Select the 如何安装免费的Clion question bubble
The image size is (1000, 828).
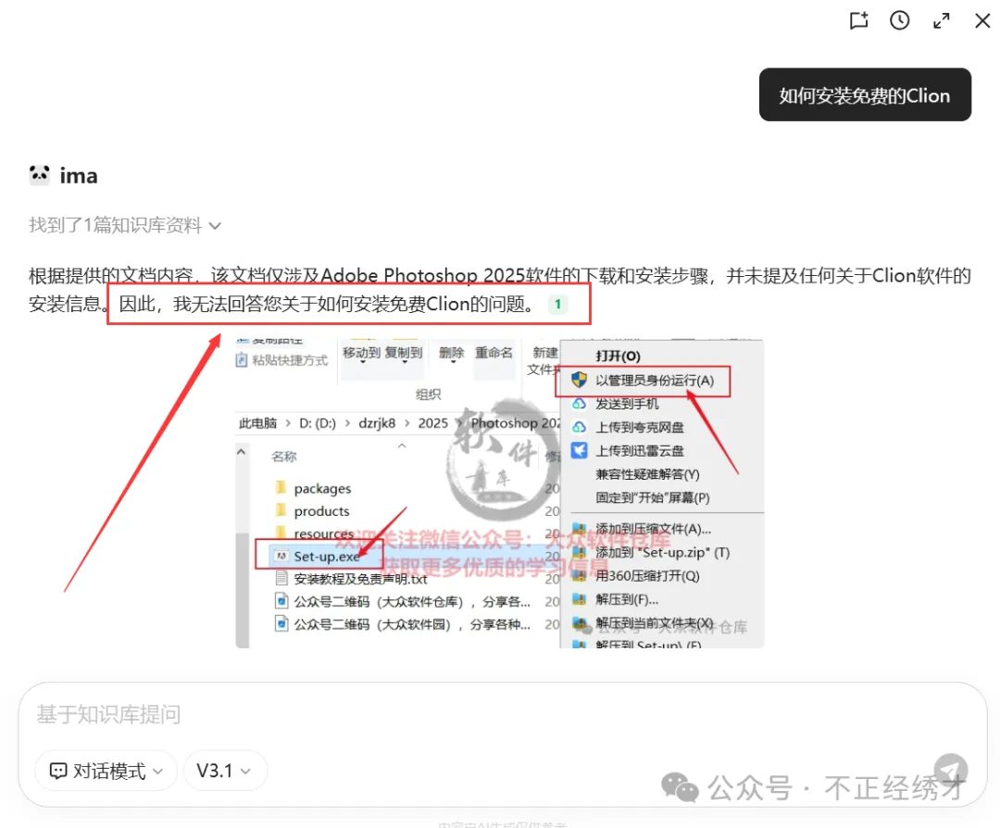(865, 95)
